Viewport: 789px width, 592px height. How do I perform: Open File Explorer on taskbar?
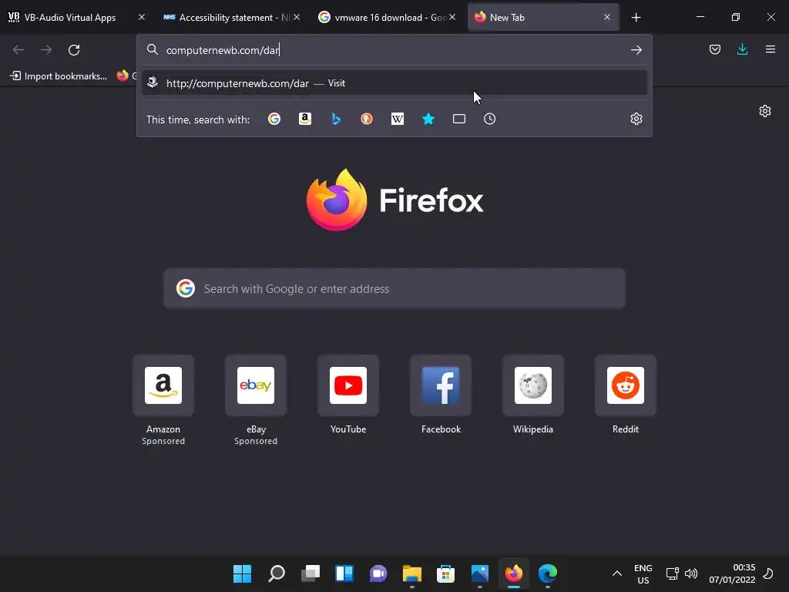(x=411, y=573)
